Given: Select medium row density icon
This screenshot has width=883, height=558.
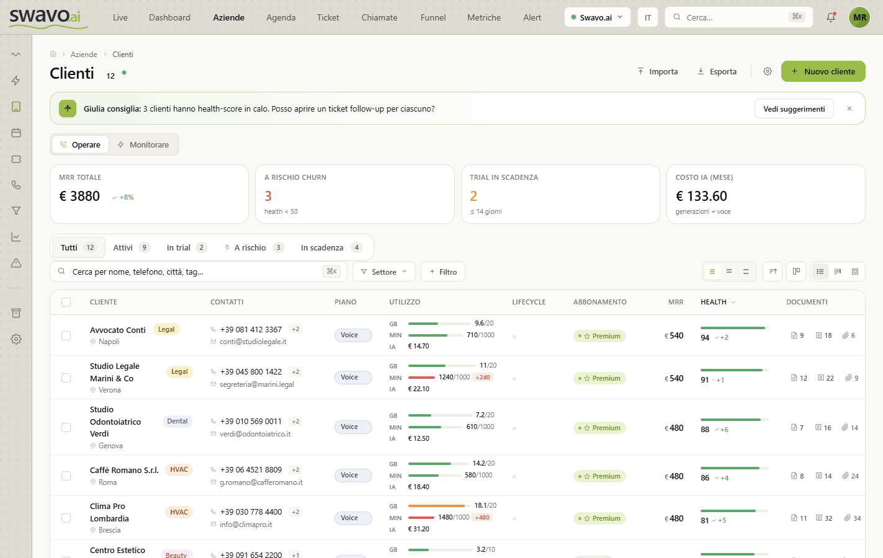Looking at the screenshot, I should (729, 272).
